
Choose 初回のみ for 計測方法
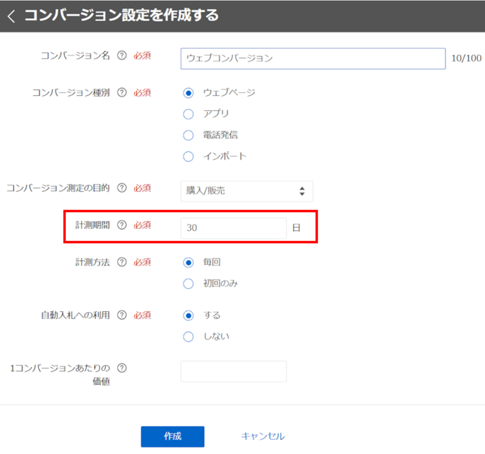pos(188,284)
